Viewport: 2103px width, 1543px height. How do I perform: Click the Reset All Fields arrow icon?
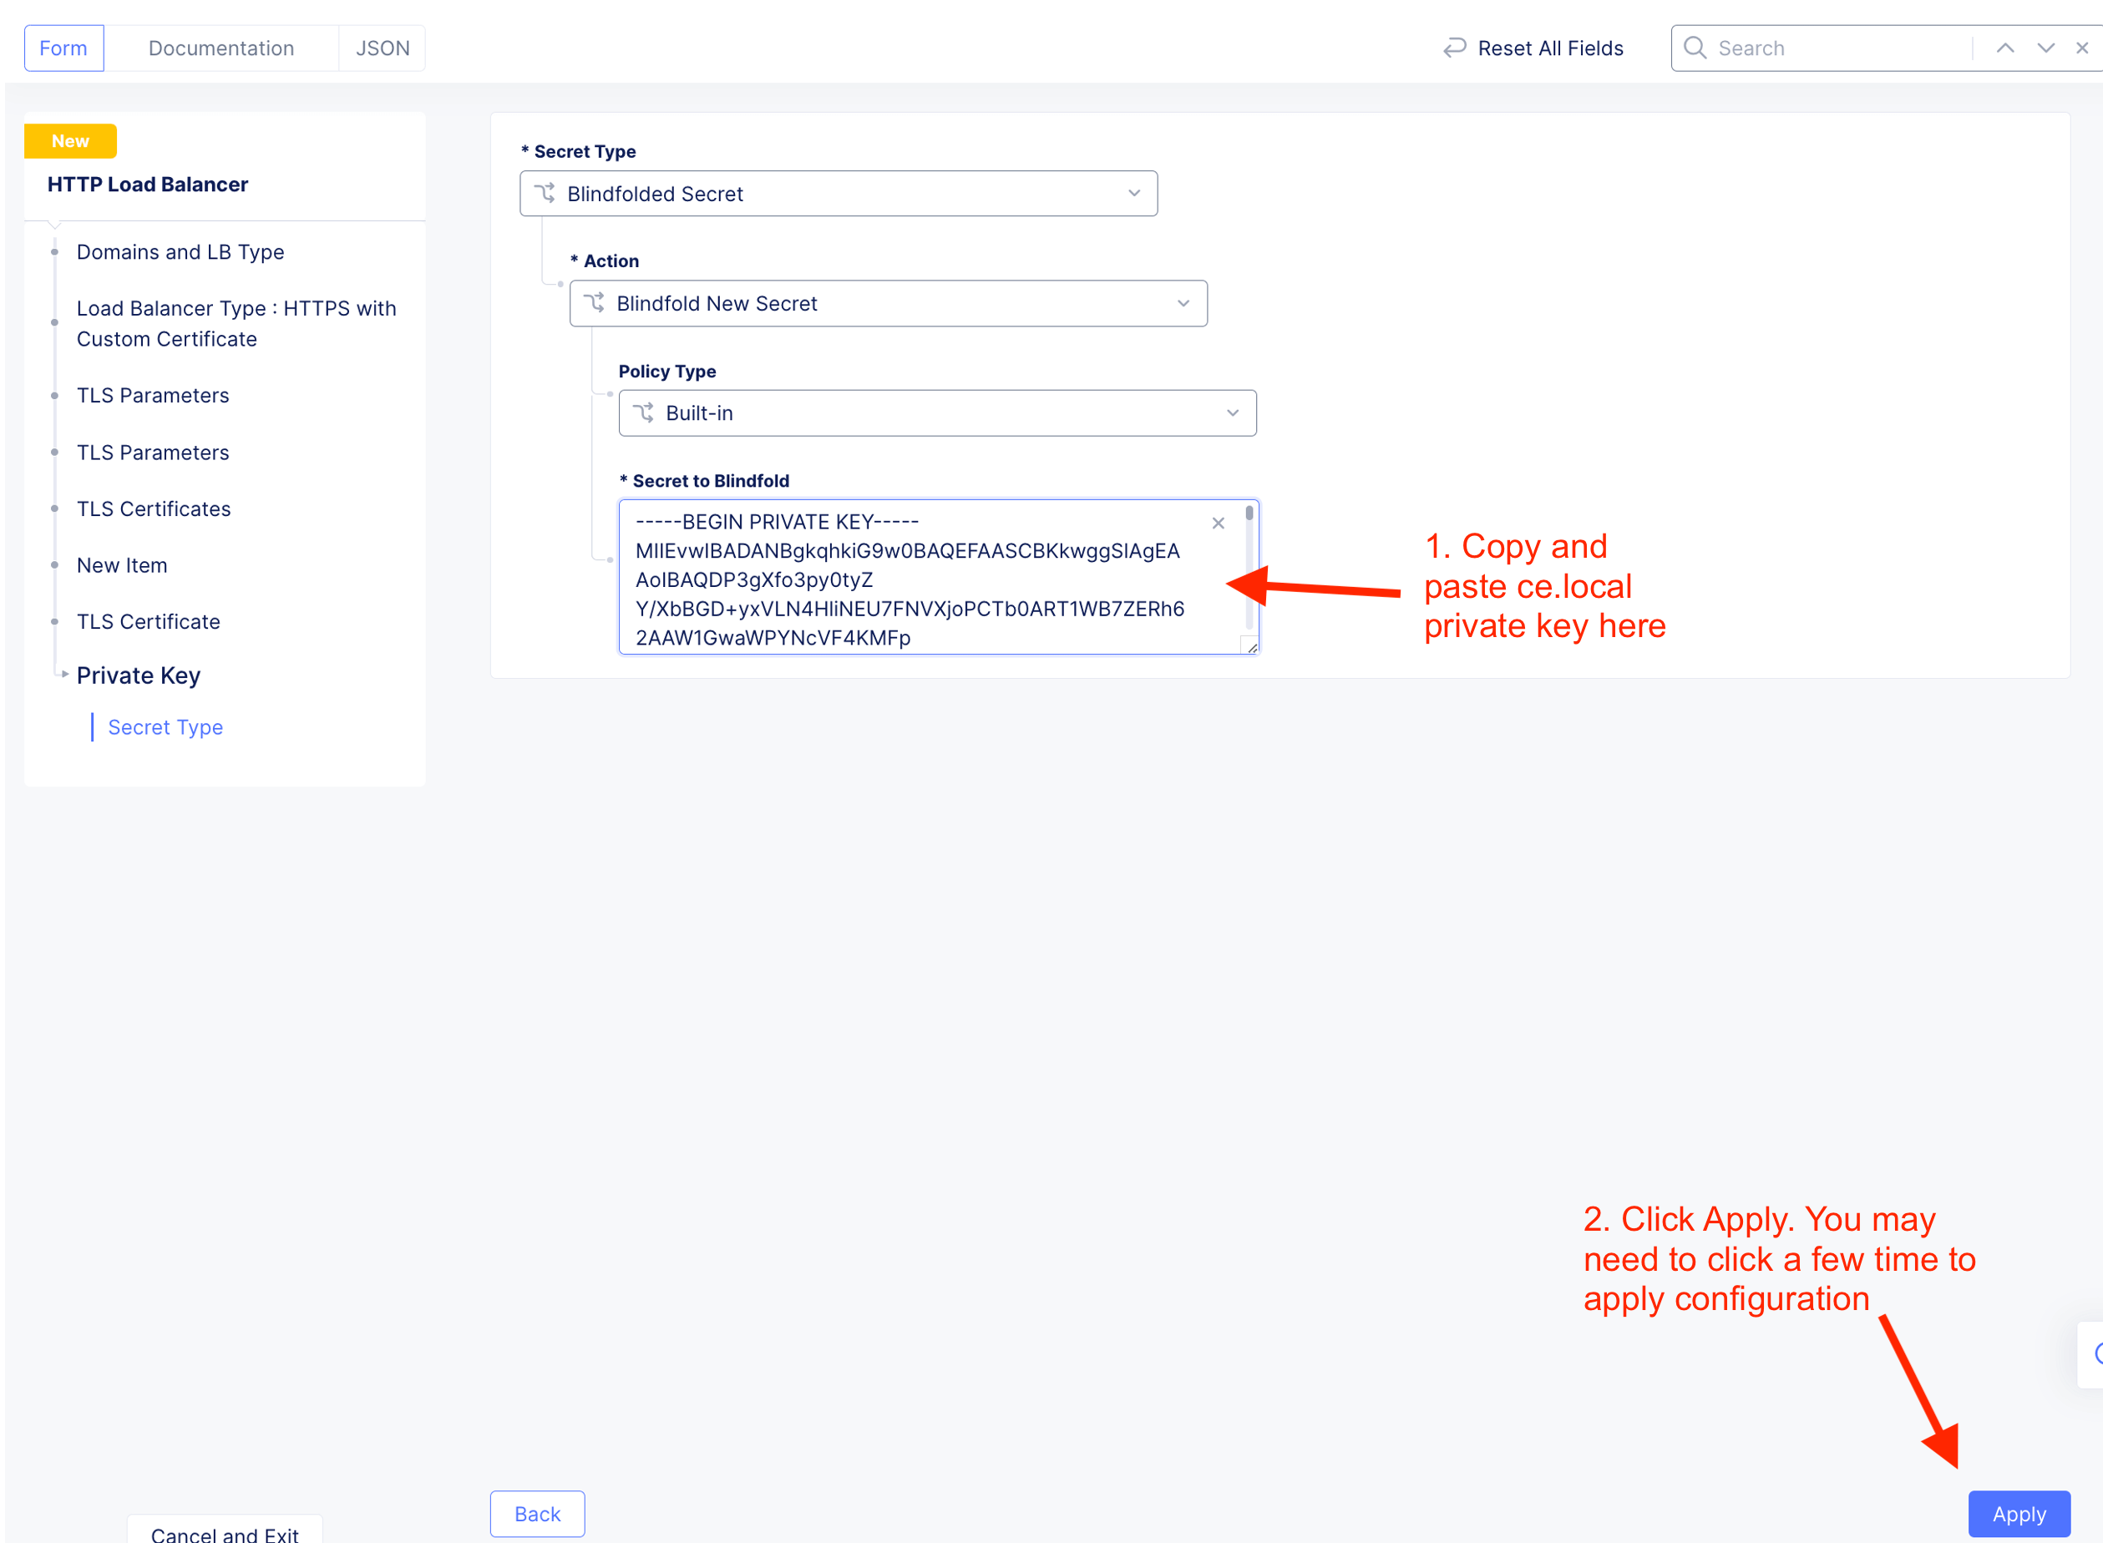(x=1454, y=48)
